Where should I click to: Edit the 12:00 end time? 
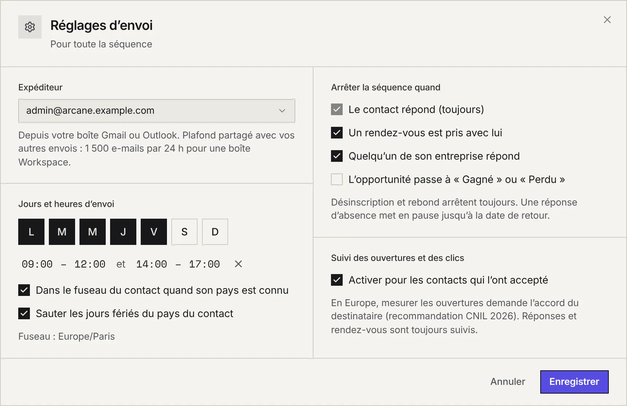[x=90, y=264]
